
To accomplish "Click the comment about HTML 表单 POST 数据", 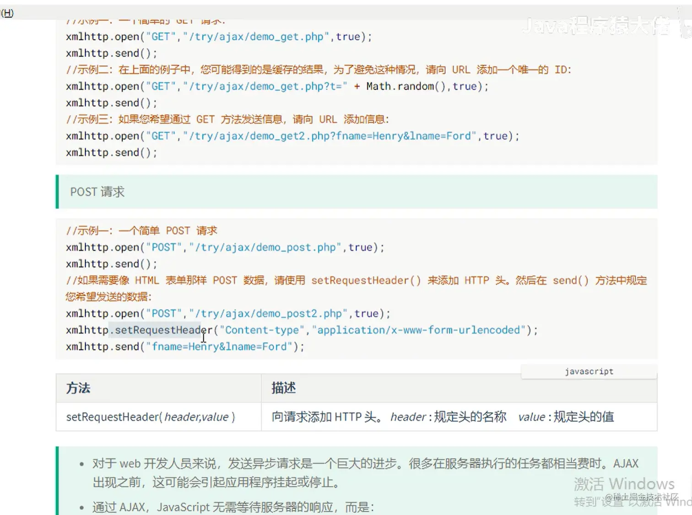I will click(357, 289).
